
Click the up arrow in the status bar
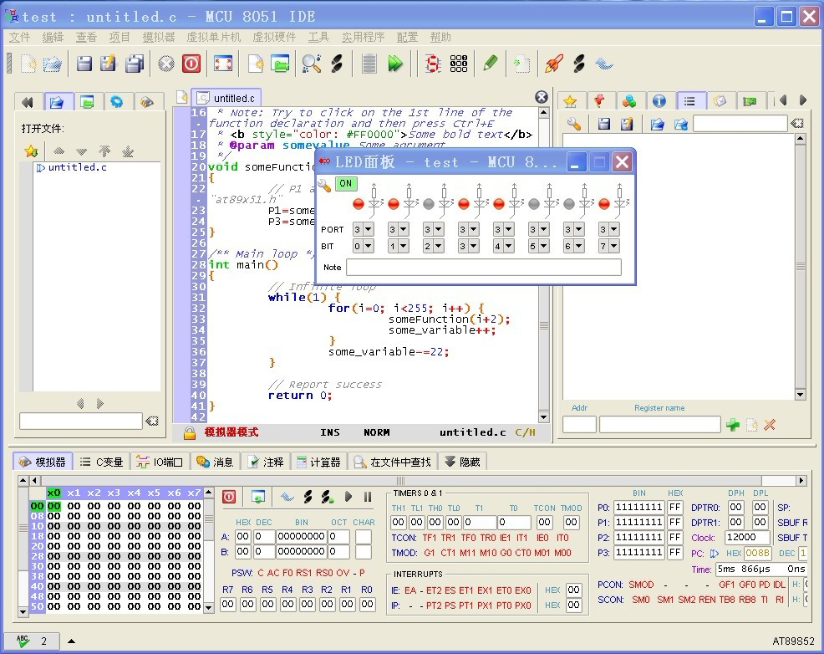coord(71,641)
